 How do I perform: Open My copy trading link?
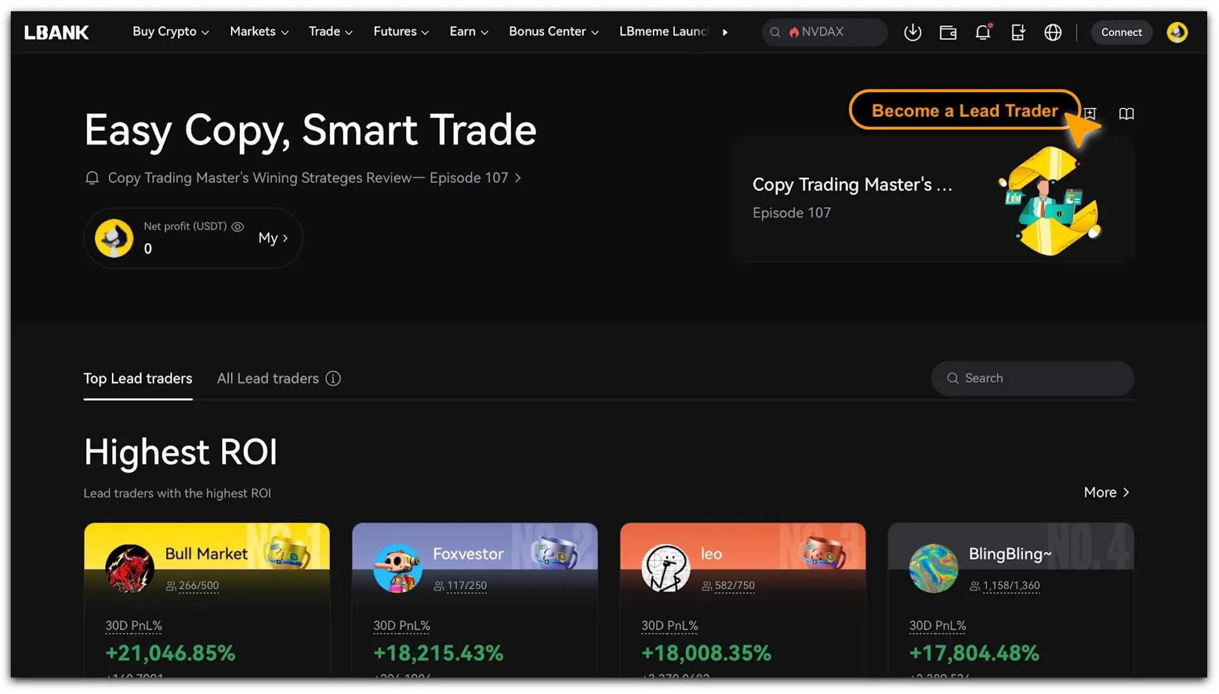tap(273, 238)
